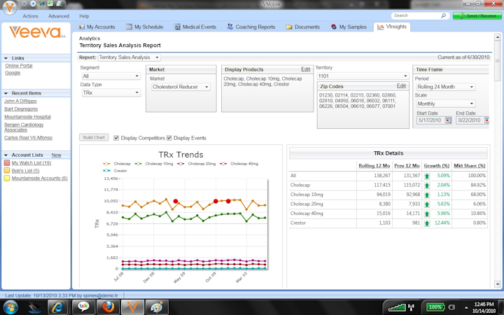Click the back arrow in quick toolbar

(x=24, y=4)
